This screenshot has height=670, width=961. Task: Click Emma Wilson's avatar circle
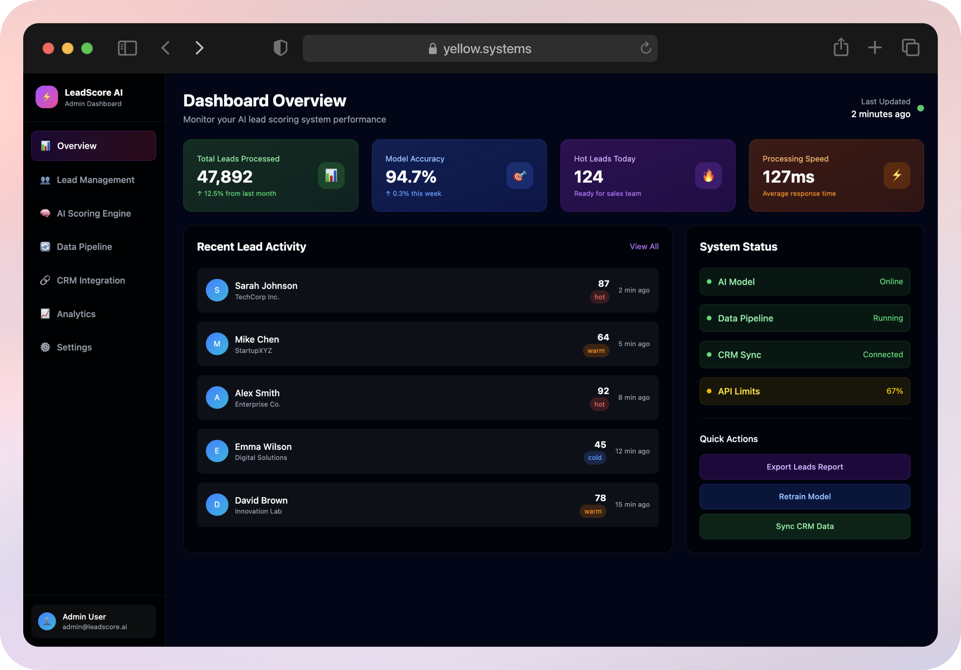point(217,451)
